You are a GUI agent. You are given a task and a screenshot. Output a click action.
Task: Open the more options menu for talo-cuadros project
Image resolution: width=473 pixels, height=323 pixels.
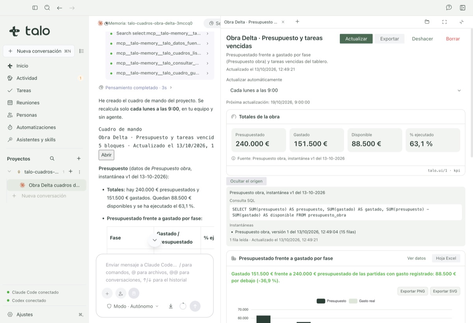tap(79, 172)
